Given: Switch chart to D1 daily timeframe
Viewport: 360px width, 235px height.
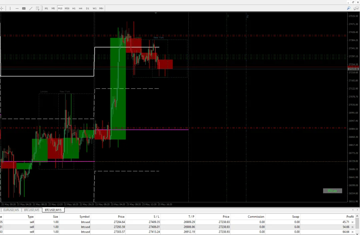Looking at the screenshot, I should point(87,8).
